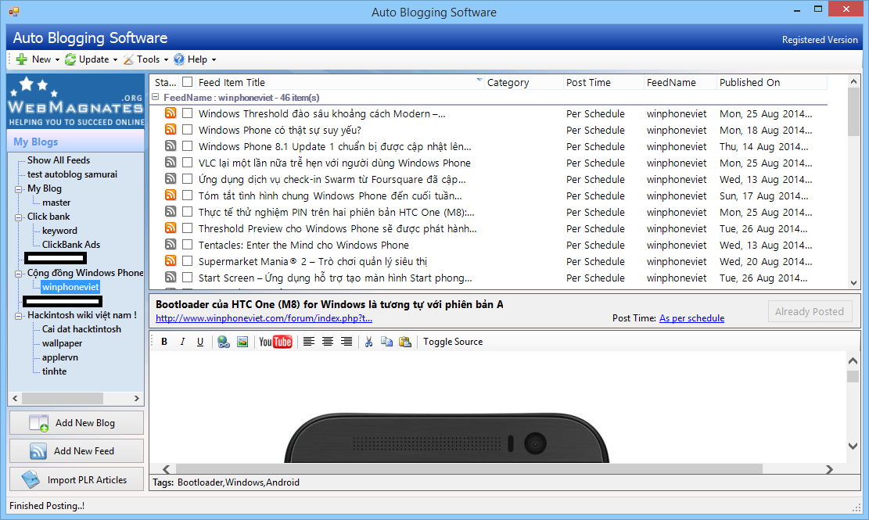Viewport: 869px width, 520px height.
Task: Collapse Cộng đồng Windows Phone node
Action: 18,273
